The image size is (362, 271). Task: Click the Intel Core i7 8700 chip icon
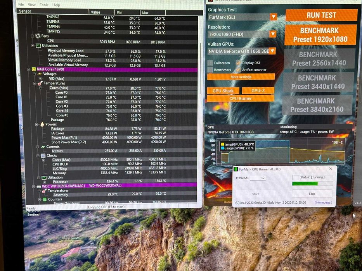pos(34,69)
